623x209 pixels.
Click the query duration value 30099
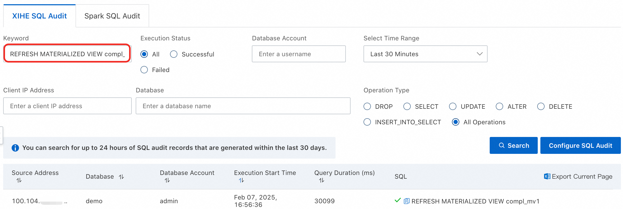pyautogui.click(x=324, y=201)
